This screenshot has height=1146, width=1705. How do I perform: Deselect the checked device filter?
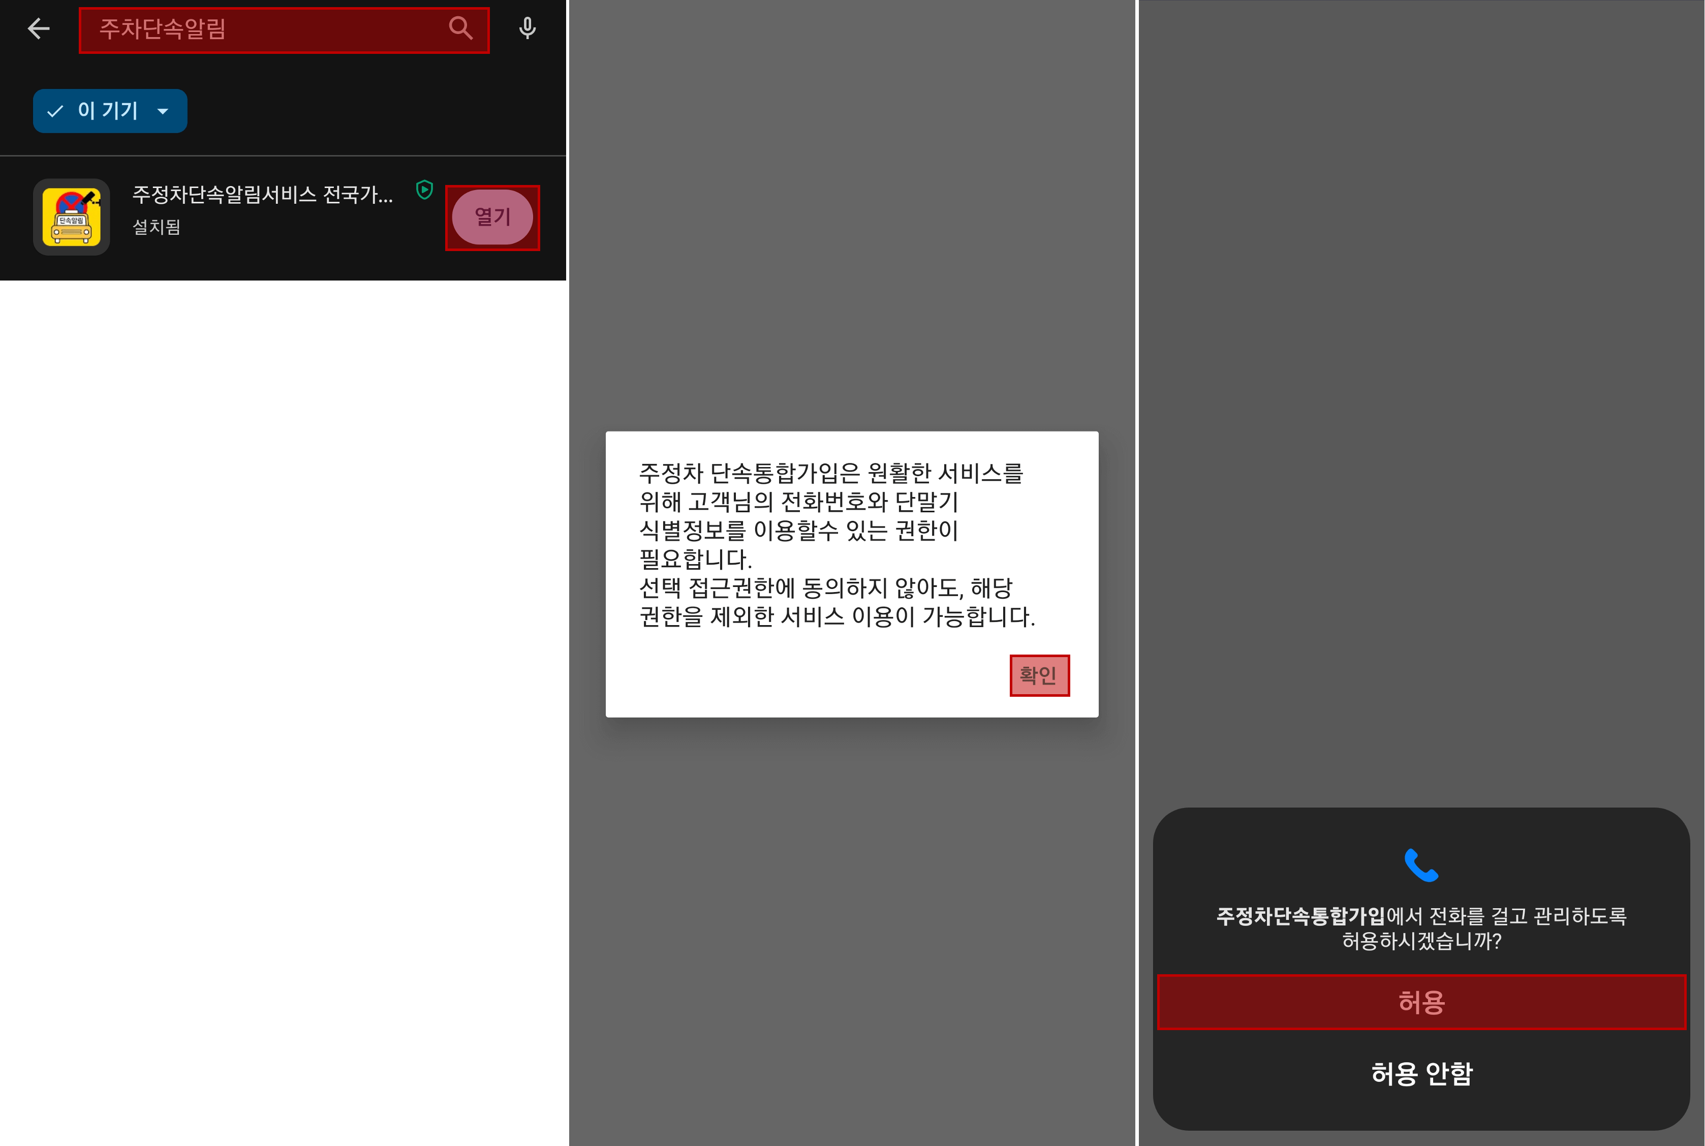pos(110,110)
